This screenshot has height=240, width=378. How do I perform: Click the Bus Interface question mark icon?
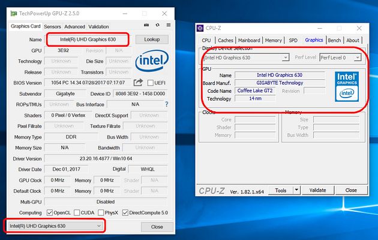pos(167,104)
